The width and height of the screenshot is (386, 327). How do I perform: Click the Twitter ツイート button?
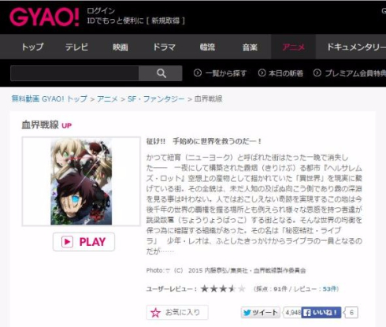[x=260, y=313]
